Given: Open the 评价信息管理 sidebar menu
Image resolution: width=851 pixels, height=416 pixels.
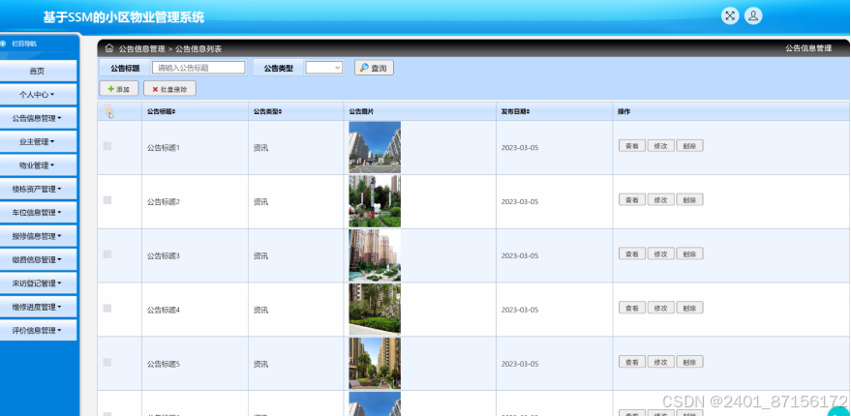Looking at the screenshot, I should pyautogui.click(x=38, y=330).
